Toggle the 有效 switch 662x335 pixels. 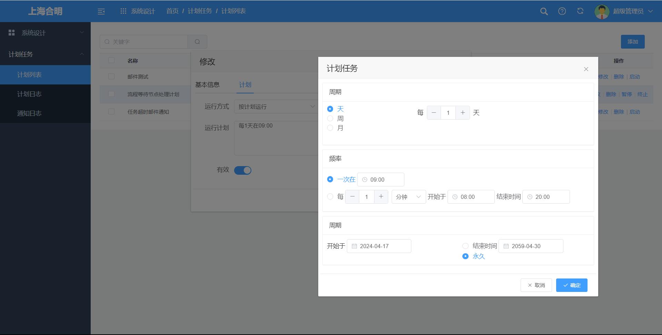click(x=243, y=170)
